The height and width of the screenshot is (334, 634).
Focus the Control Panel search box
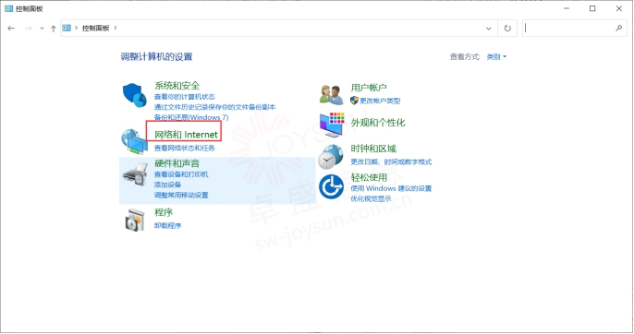[x=575, y=29]
